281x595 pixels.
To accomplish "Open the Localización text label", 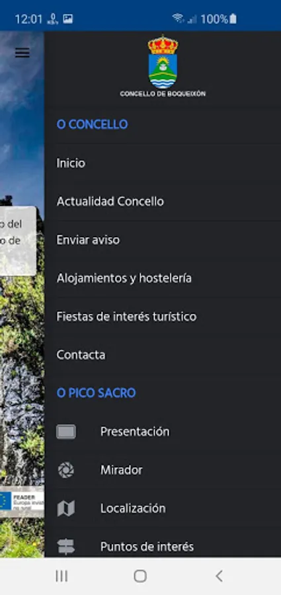I will [x=133, y=508].
